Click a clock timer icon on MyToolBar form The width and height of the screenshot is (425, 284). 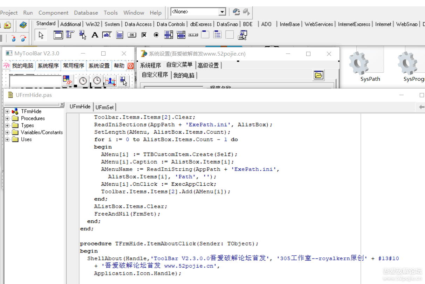(x=83, y=80)
